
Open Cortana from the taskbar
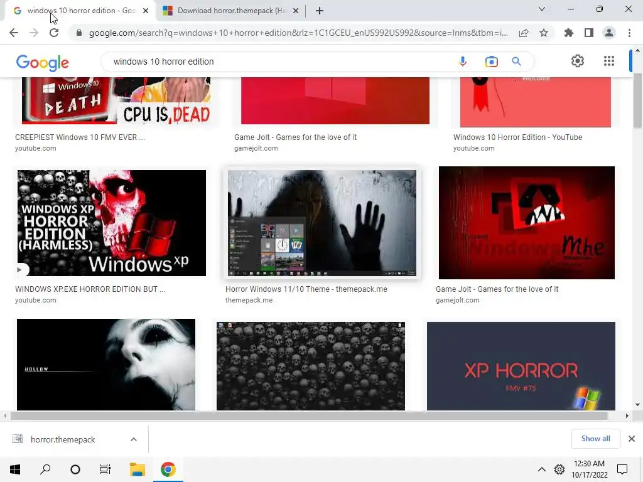[x=75, y=469]
